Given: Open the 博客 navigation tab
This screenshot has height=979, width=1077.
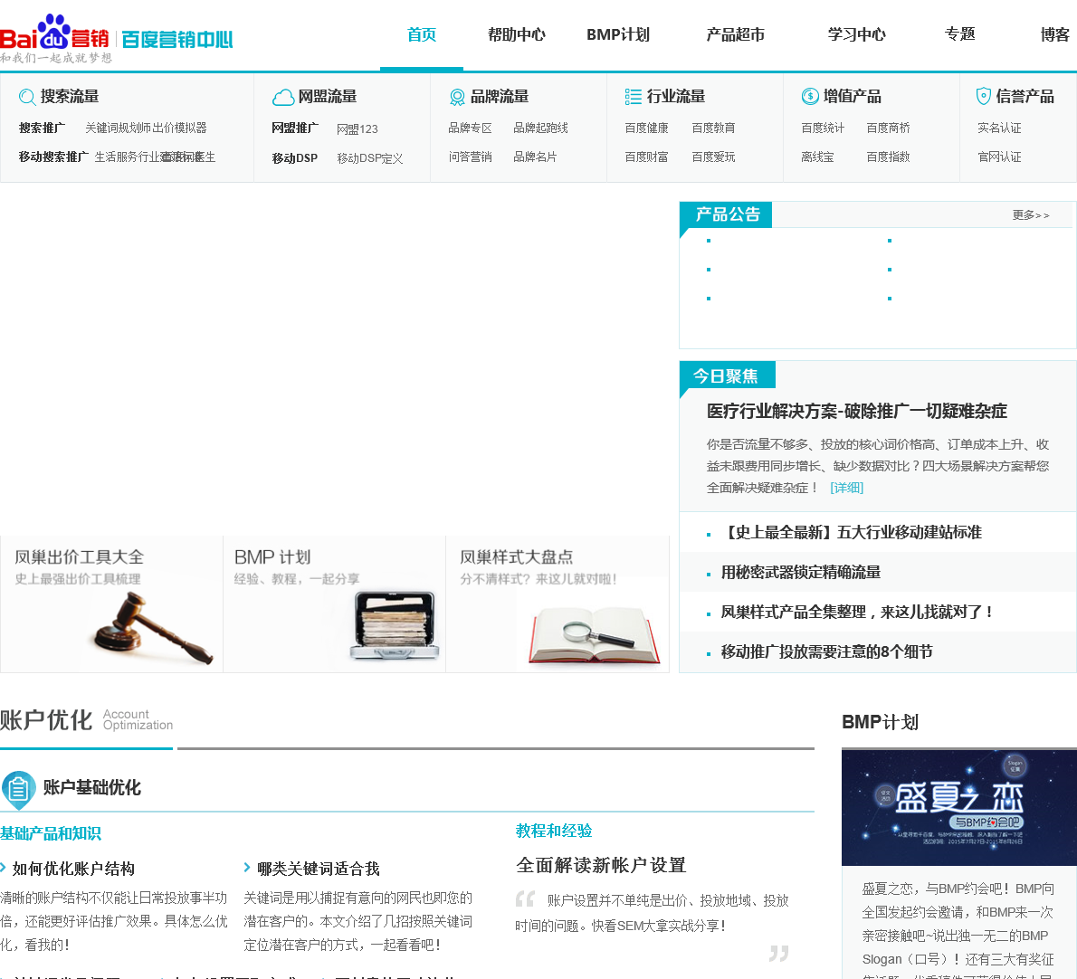Looking at the screenshot, I should [x=1055, y=34].
